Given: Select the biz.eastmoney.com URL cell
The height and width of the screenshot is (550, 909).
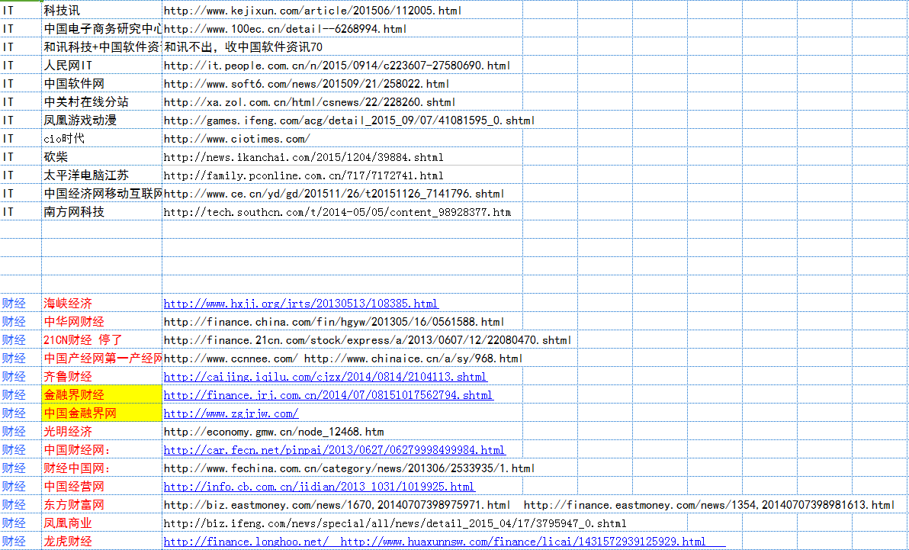Looking at the screenshot, I should pyautogui.click(x=342, y=505).
